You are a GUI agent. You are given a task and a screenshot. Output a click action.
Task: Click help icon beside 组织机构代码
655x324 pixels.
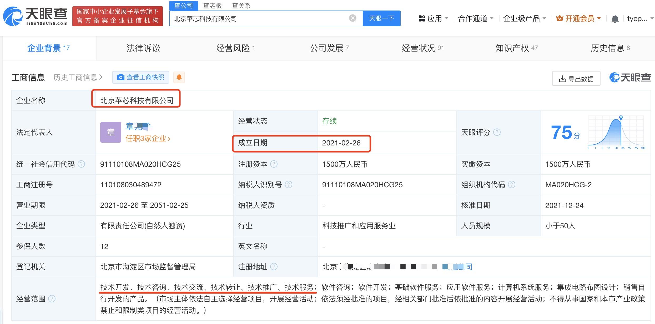click(x=512, y=185)
